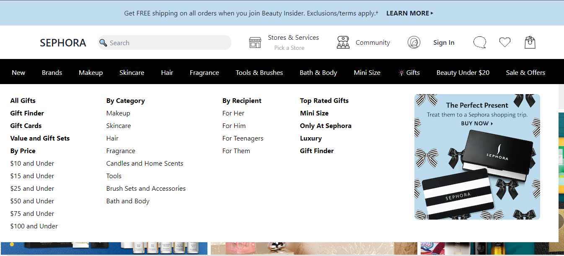Open Candles and Home Scents category
The height and width of the screenshot is (256, 564).
pos(145,163)
